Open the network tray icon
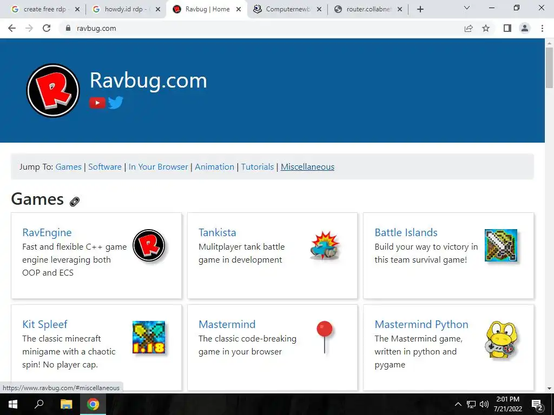Image resolution: width=554 pixels, height=415 pixels. click(471, 404)
